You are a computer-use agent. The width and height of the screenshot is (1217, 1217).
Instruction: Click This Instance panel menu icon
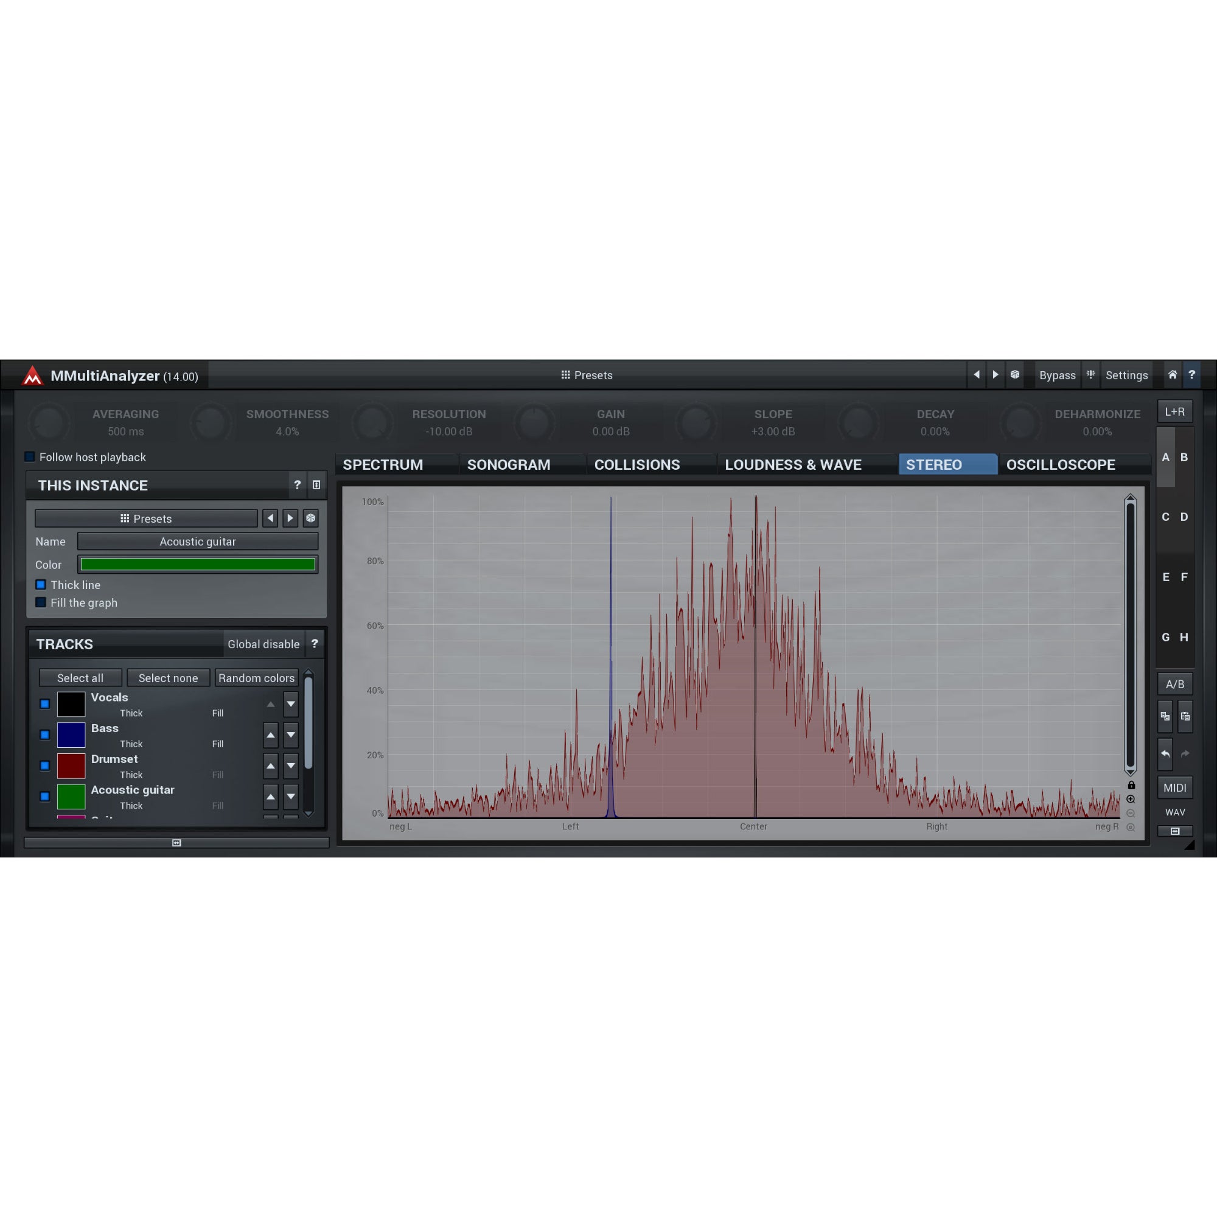pos(316,484)
